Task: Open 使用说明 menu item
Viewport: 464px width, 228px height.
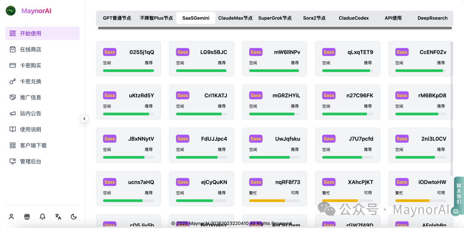Action: (42, 129)
